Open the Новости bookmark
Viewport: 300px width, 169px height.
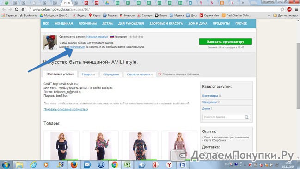[127, 15]
